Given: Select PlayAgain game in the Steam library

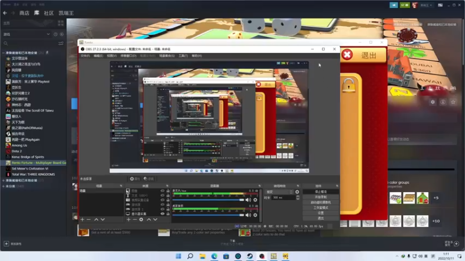Looking at the screenshot, I should coord(26,139).
